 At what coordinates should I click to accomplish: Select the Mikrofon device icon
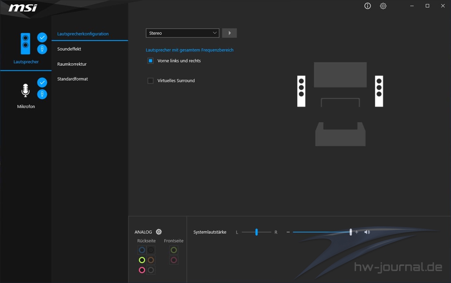pos(25,91)
